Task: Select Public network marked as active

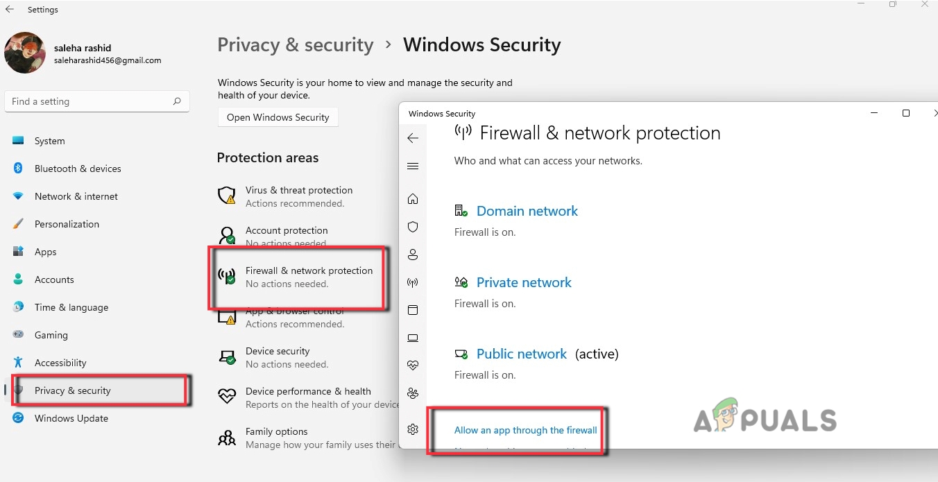Action: tap(522, 354)
